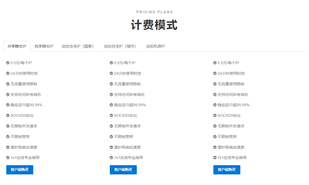Click check icon beside 无限制并发请求 in first column
The height and width of the screenshot is (185, 309).
click(x=8, y=126)
